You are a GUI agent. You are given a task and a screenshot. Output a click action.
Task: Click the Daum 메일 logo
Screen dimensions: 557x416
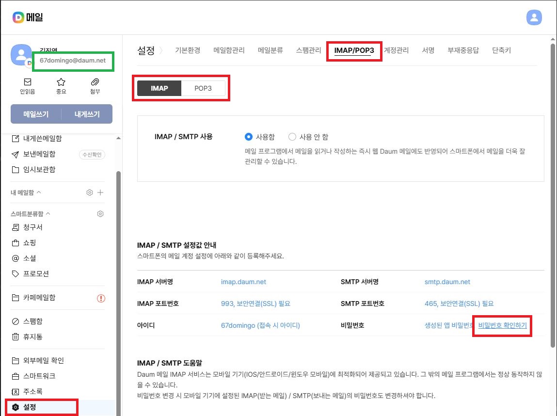pyautogui.click(x=28, y=17)
